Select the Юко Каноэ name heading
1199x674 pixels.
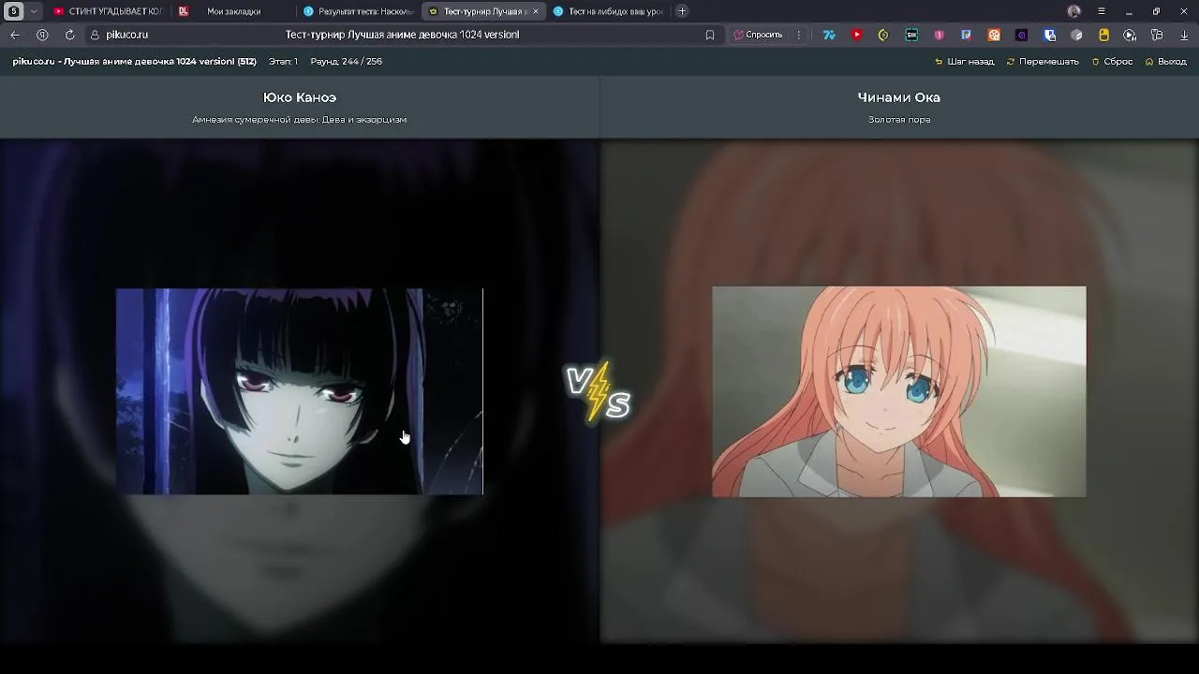pyautogui.click(x=300, y=97)
